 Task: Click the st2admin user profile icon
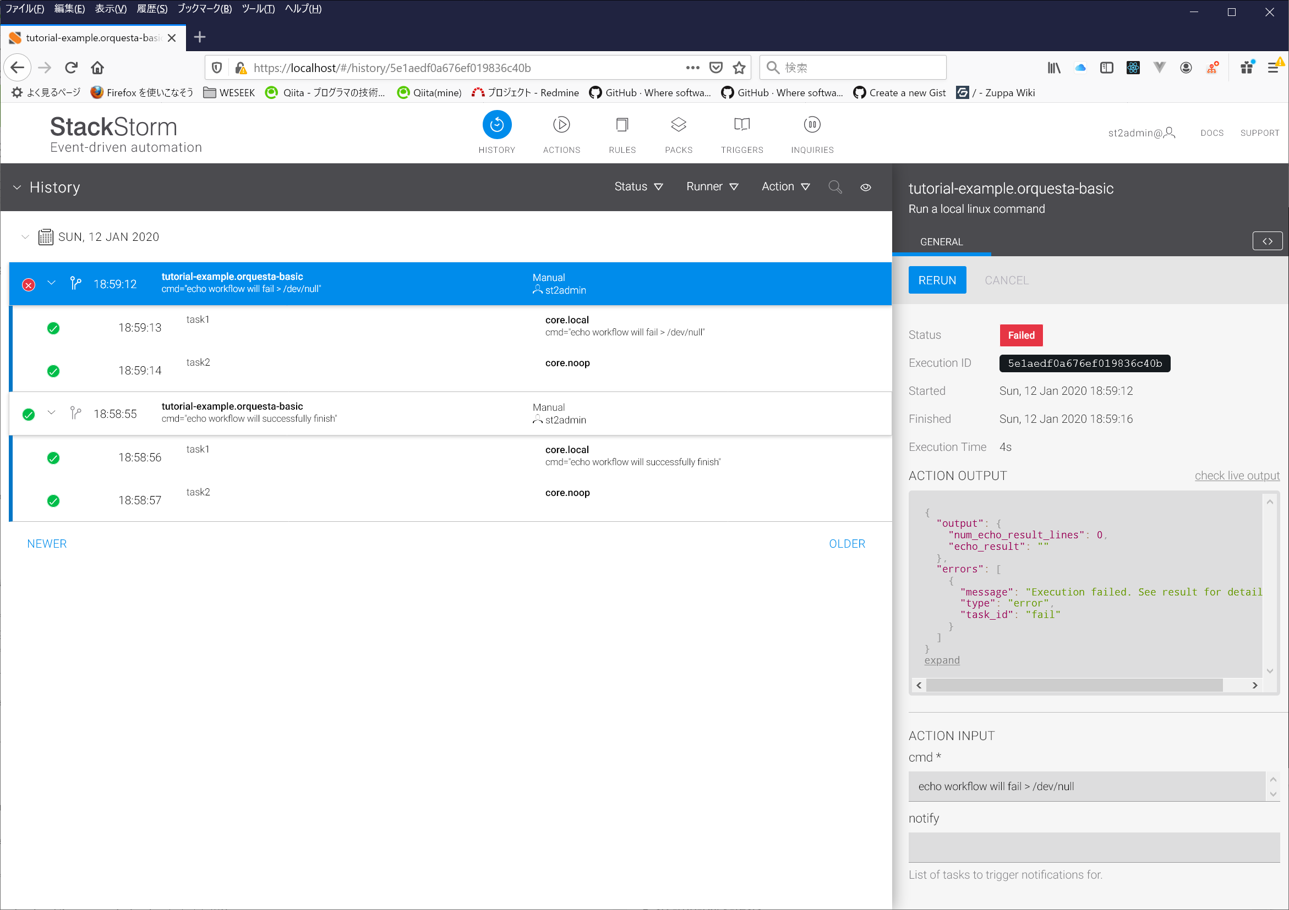point(1170,133)
